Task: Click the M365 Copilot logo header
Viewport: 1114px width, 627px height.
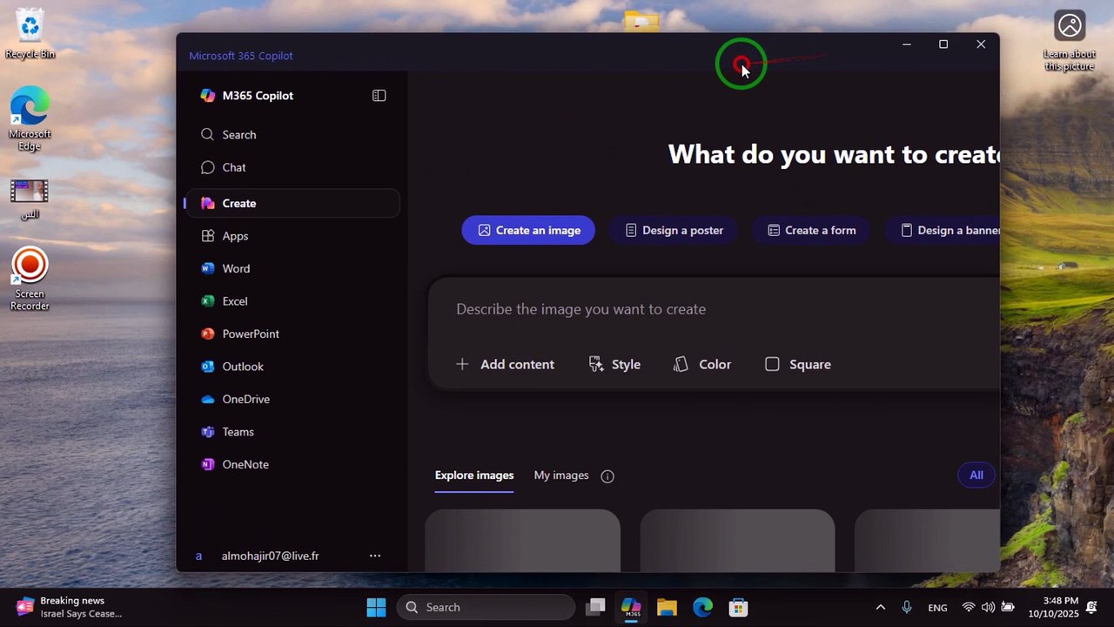Action: coord(246,96)
